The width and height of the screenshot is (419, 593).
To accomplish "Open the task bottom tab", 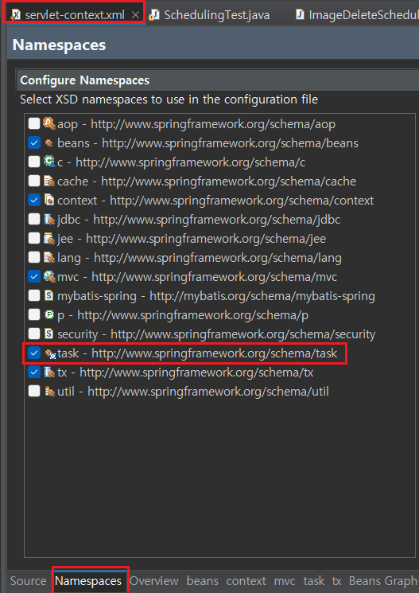I will (x=314, y=580).
